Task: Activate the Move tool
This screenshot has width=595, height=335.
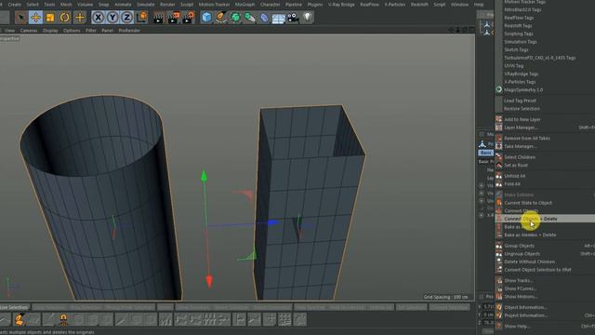Action: 35,18
